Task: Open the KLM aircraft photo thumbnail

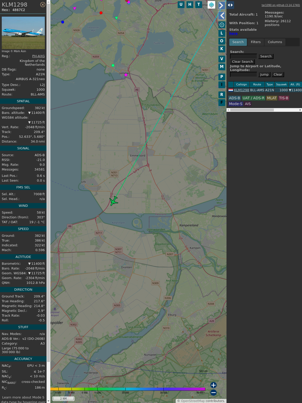Action: tap(23, 33)
